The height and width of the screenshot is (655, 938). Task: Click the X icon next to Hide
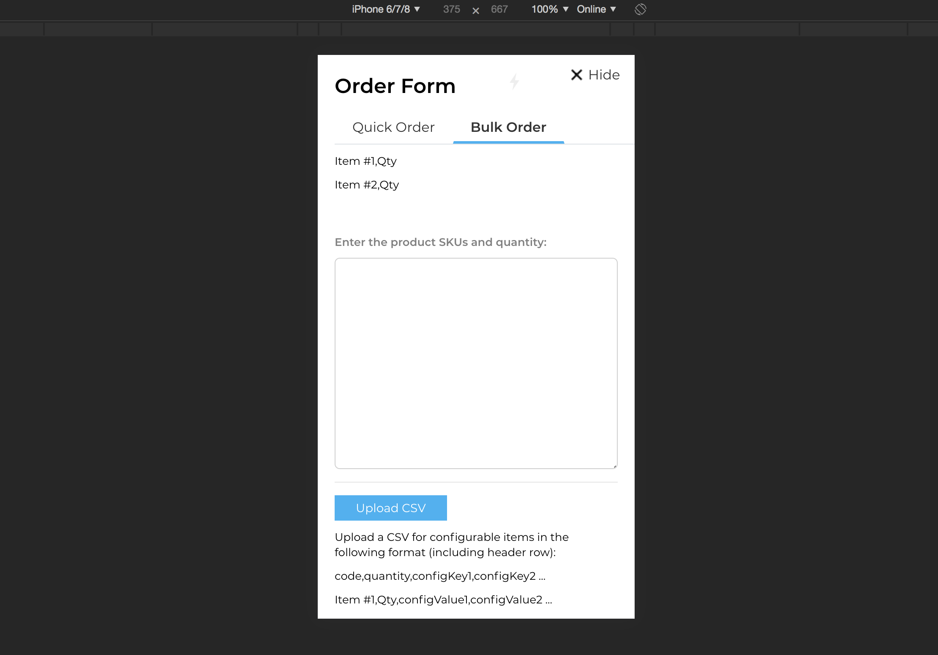click(576, 75)
